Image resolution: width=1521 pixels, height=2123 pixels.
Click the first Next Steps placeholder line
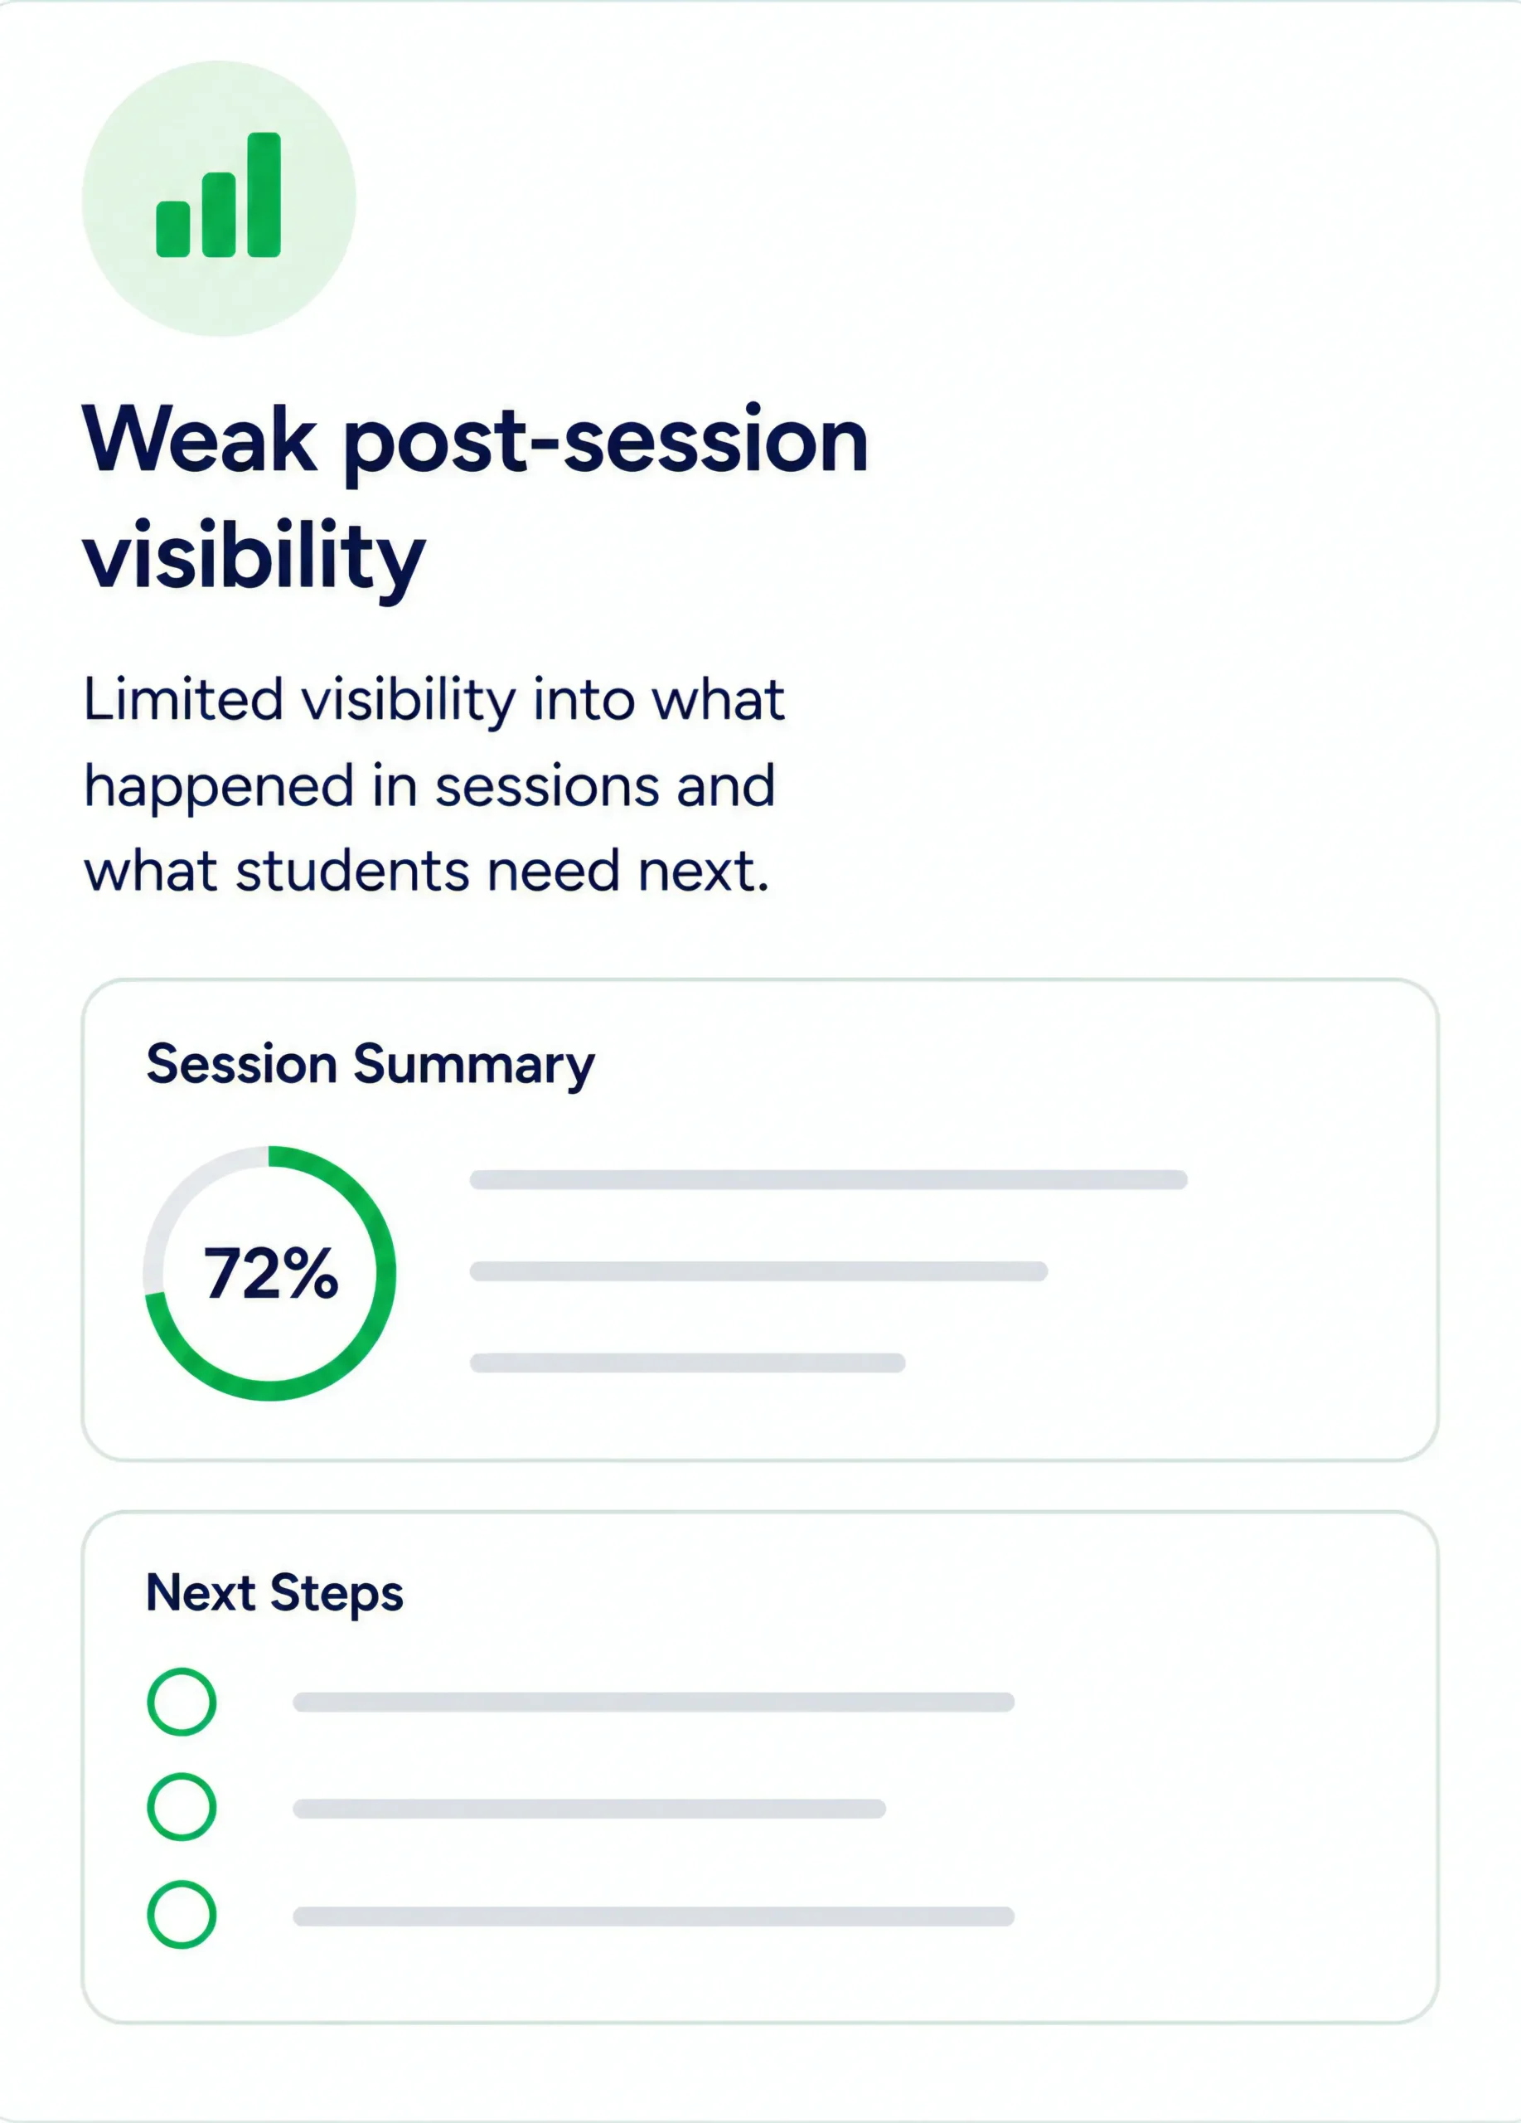coord(654,1702)
